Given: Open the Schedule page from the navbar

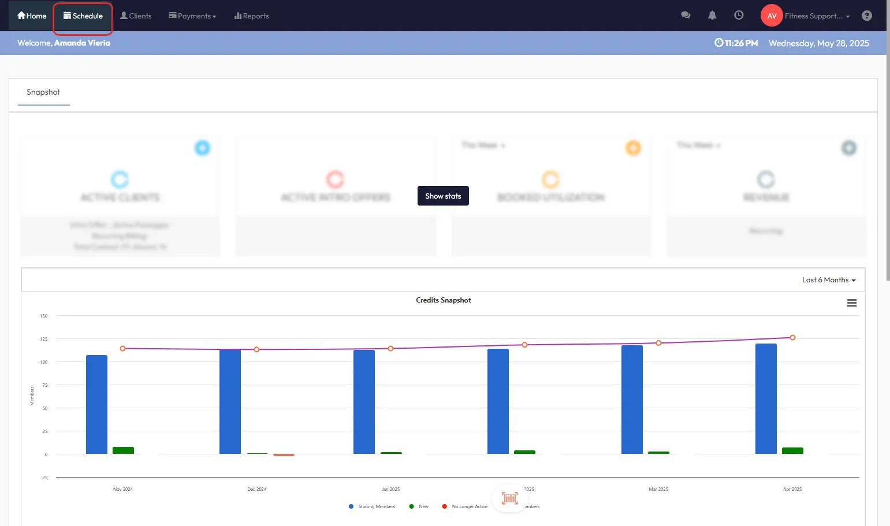Looking at the screenshot, I should point(83,16).
